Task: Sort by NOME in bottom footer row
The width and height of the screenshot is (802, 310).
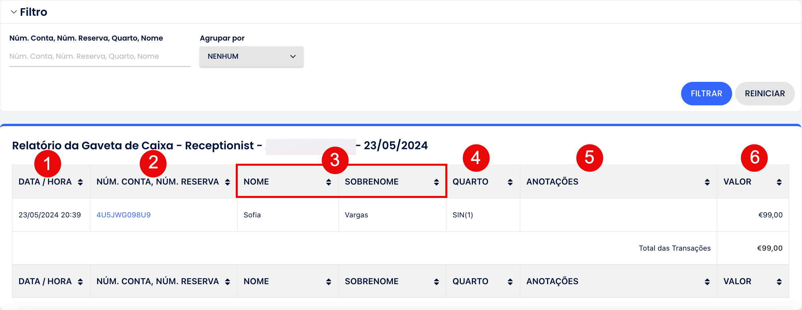Action: point(288,281)
